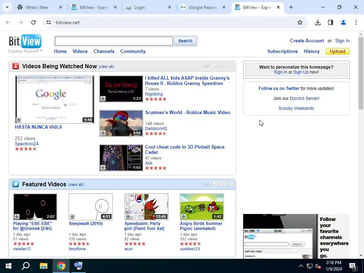Screen dimensions: 364x273
Task: Open History link
Action: 311,51
